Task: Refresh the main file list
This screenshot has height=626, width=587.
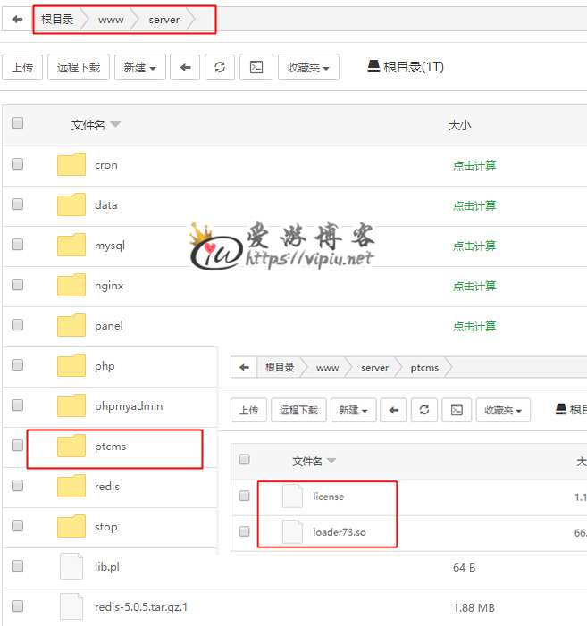Action: click(x=220, y=67)
